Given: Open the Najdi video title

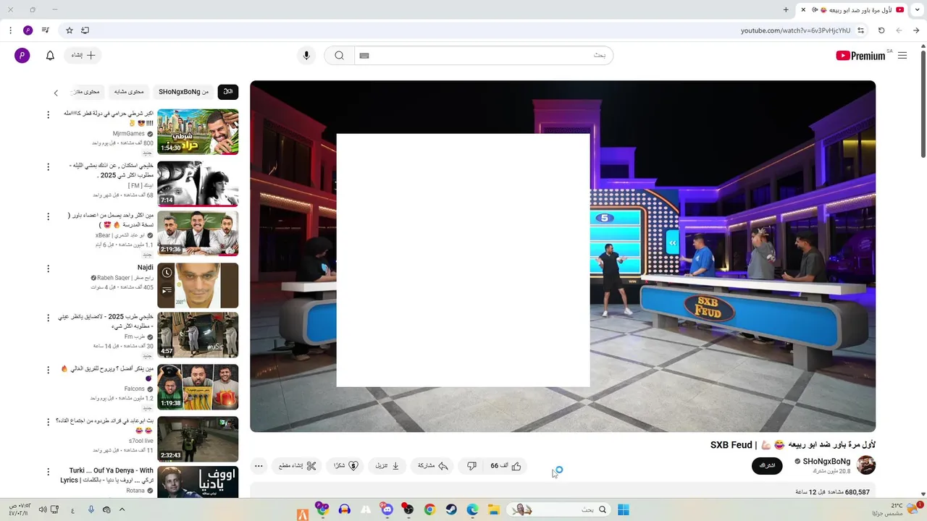Looking at the screenshot, I should 145,268.
